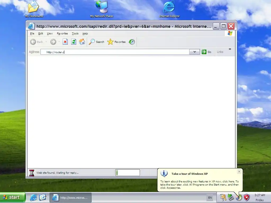Image resolution: width=271 pixels, height=203 pixels.
Task: Open the Tools menu
Action: click(75, 34)
